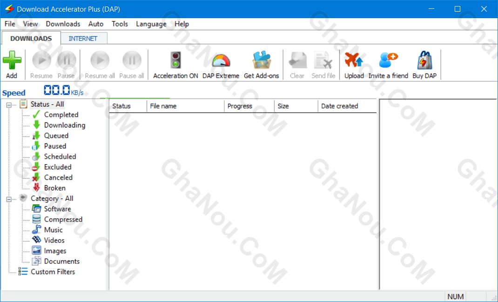Open Custom Filters in the tree

53,272
